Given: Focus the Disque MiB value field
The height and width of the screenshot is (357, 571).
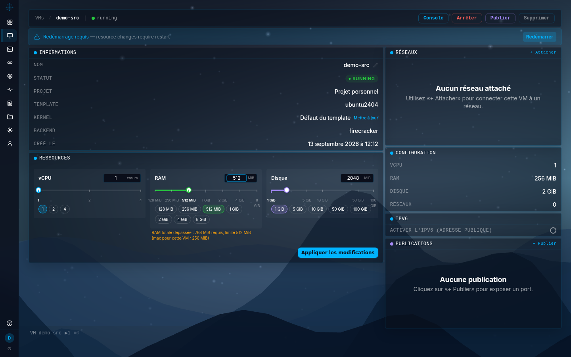Looking at the screenshot, I should [353, 178].
